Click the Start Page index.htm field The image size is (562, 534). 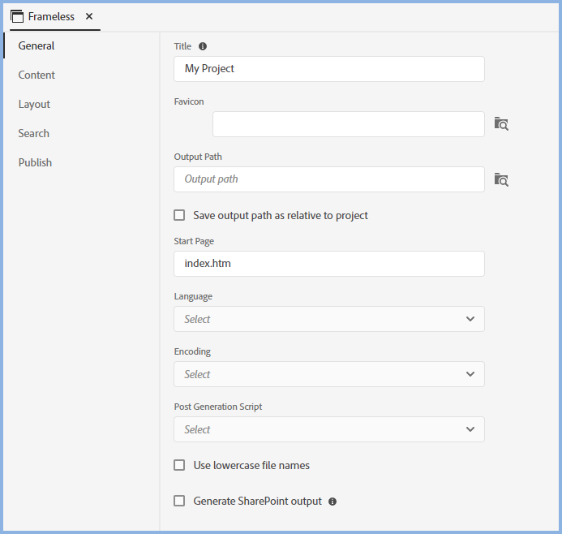point(328,264)
